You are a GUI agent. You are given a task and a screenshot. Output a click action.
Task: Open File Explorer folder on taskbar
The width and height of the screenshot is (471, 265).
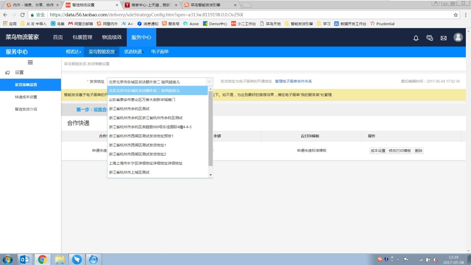[x=60, y=259]
